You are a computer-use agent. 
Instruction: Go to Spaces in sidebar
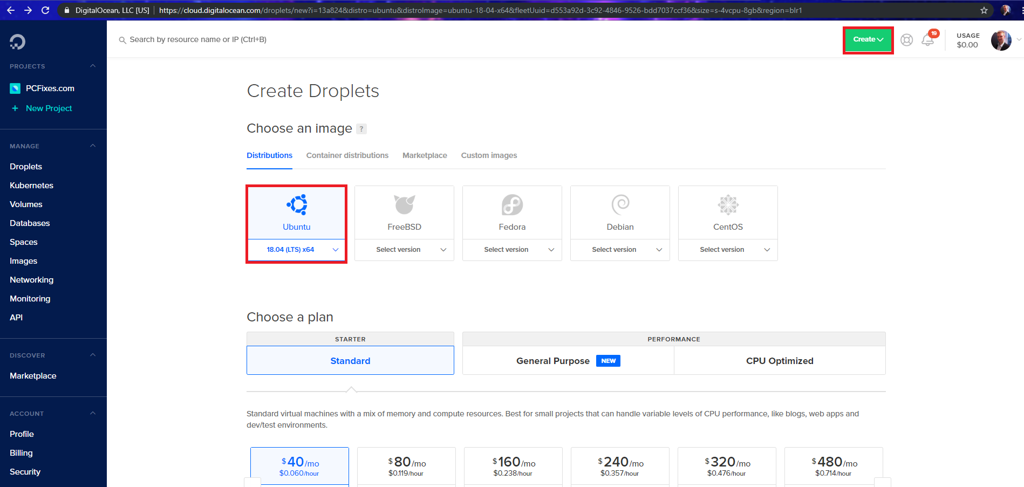tap(24, 242)
